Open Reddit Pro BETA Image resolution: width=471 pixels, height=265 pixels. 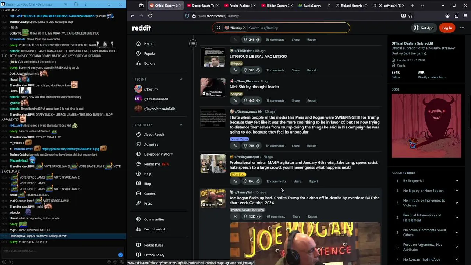click(x=157, y=164)
